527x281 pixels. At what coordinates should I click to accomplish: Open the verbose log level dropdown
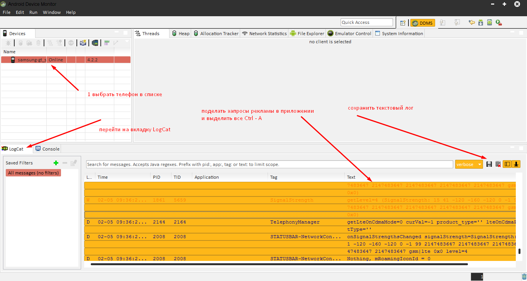click(x=469, y=164)
